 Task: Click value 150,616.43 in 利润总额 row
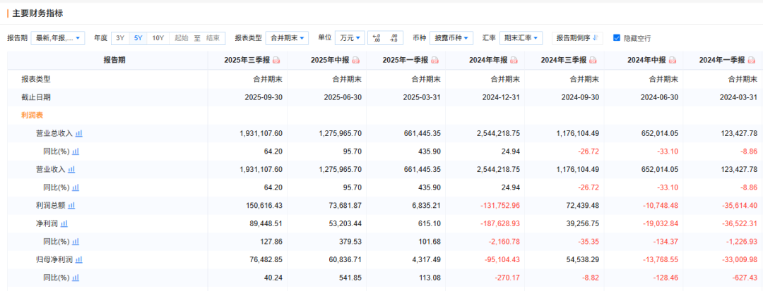coord(264,206)
